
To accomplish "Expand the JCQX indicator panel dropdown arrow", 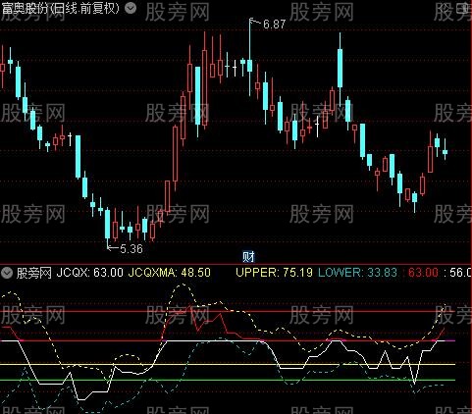I will point(7,272).
